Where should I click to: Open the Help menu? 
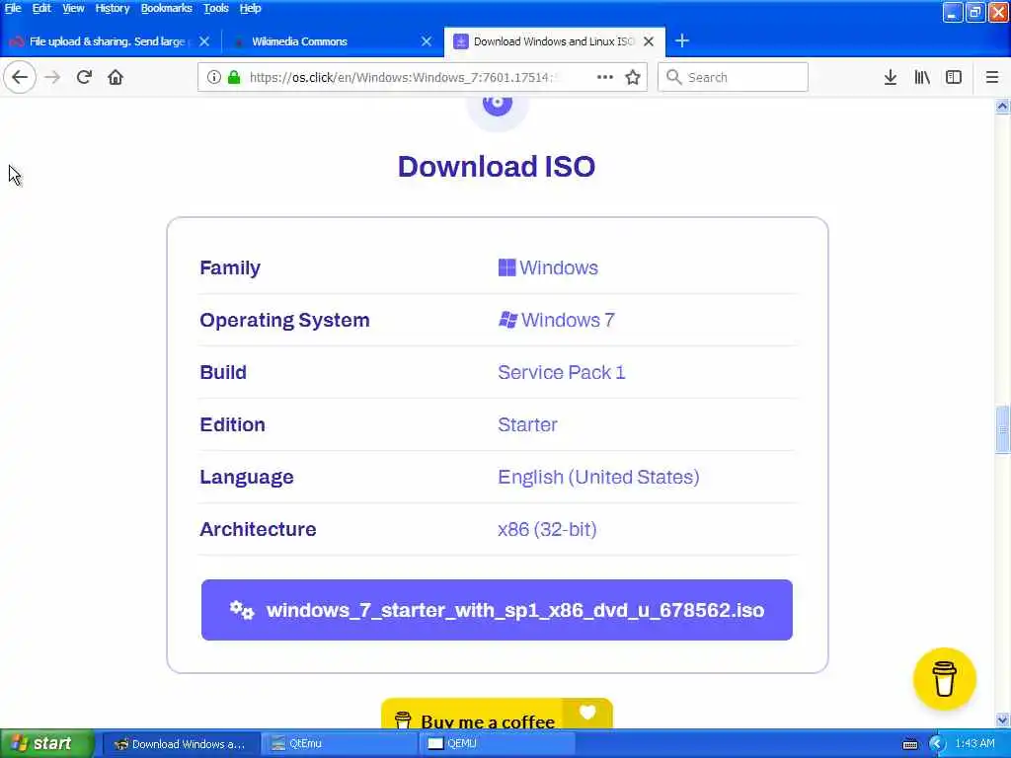click(250, 8)
